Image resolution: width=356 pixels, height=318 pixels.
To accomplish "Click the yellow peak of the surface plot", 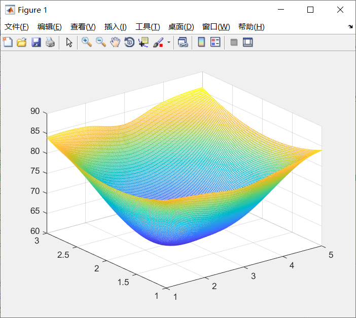I will coord(201,88).
